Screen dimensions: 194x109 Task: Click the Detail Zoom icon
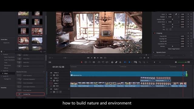(140, 62)
